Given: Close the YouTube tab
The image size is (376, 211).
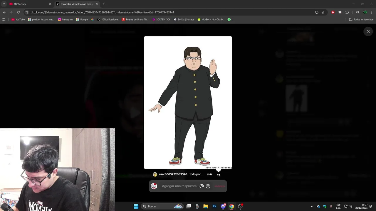Looking at the screenshot, I should click(50, 4).
